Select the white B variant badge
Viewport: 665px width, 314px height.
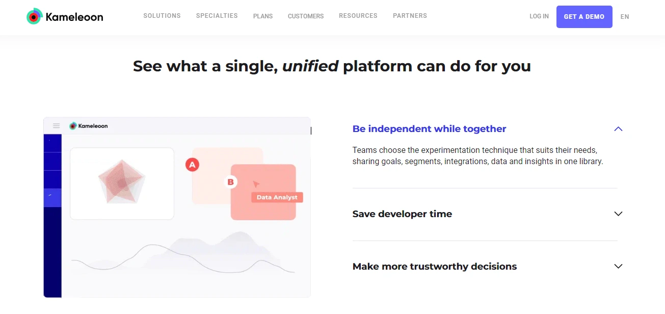231,182
